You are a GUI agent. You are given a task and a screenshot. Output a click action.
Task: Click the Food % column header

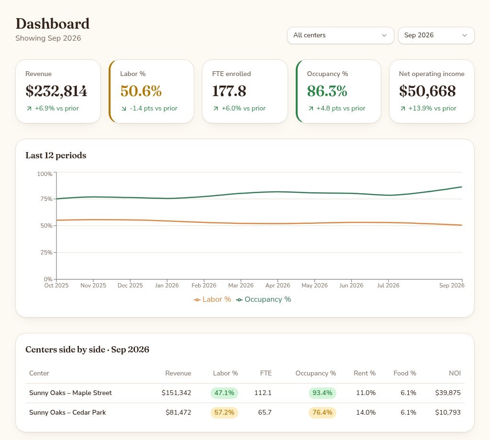point(405,373)
